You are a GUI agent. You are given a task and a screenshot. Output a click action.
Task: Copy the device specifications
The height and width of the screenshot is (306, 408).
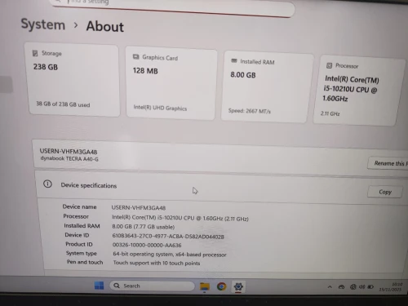385,192
